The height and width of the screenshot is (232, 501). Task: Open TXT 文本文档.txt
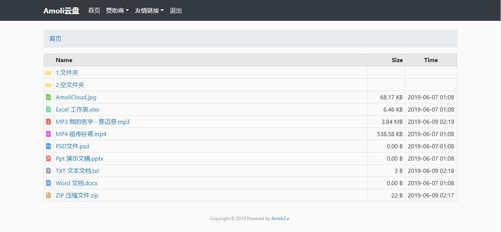pyautogui.click(x=78, y=171)
